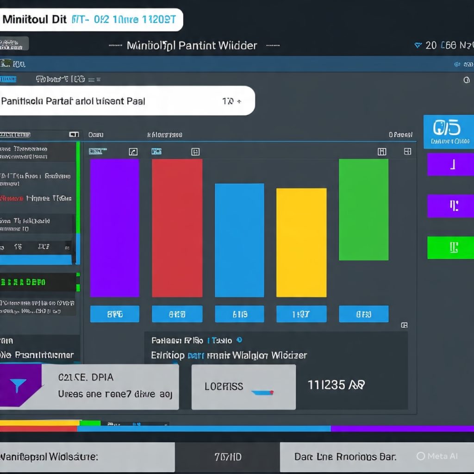
Task: Toggle the green tile in right panel
Action: [450, 247]
